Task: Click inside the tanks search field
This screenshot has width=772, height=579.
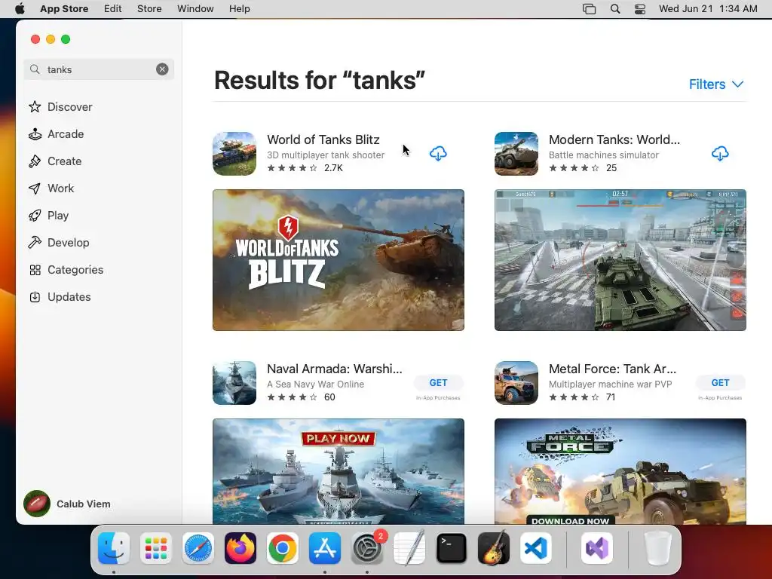Action: (99, 69)
